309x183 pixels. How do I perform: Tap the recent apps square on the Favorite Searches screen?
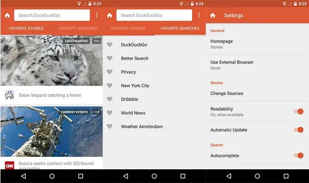coord(183,176)
